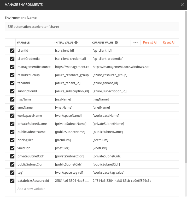Image resolution: width=187 pixels, height=197 pixels.
Task: Close the Manage Environments dialog
Action: click(x=182, y=5)
